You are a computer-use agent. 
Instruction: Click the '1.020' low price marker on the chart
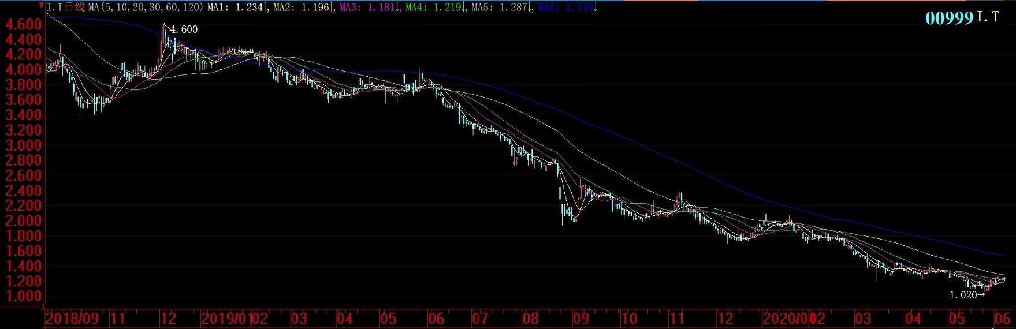click(x=963, y=295)
